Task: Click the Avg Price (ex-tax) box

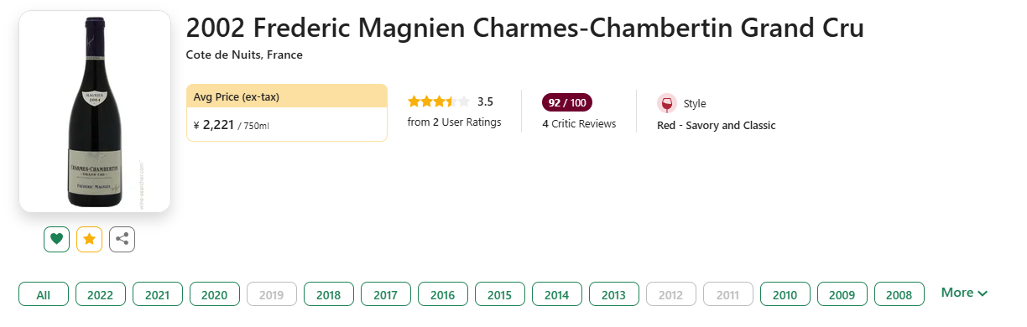Action: point(287,112)
